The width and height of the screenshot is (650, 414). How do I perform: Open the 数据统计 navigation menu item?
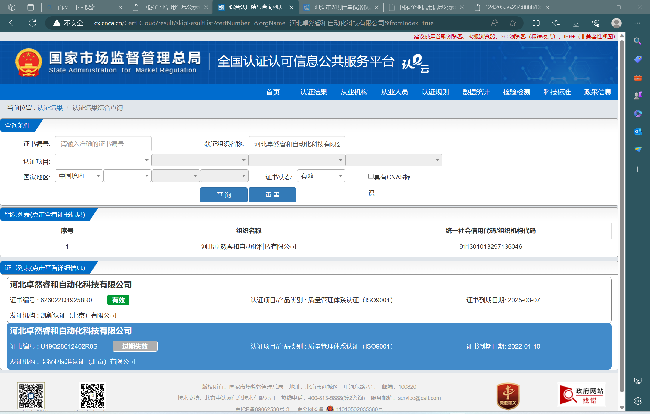(476, 92)
